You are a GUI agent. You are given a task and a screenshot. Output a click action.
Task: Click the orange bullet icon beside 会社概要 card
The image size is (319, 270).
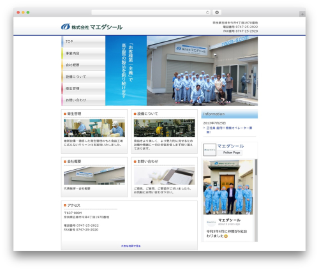pos(65,161)
